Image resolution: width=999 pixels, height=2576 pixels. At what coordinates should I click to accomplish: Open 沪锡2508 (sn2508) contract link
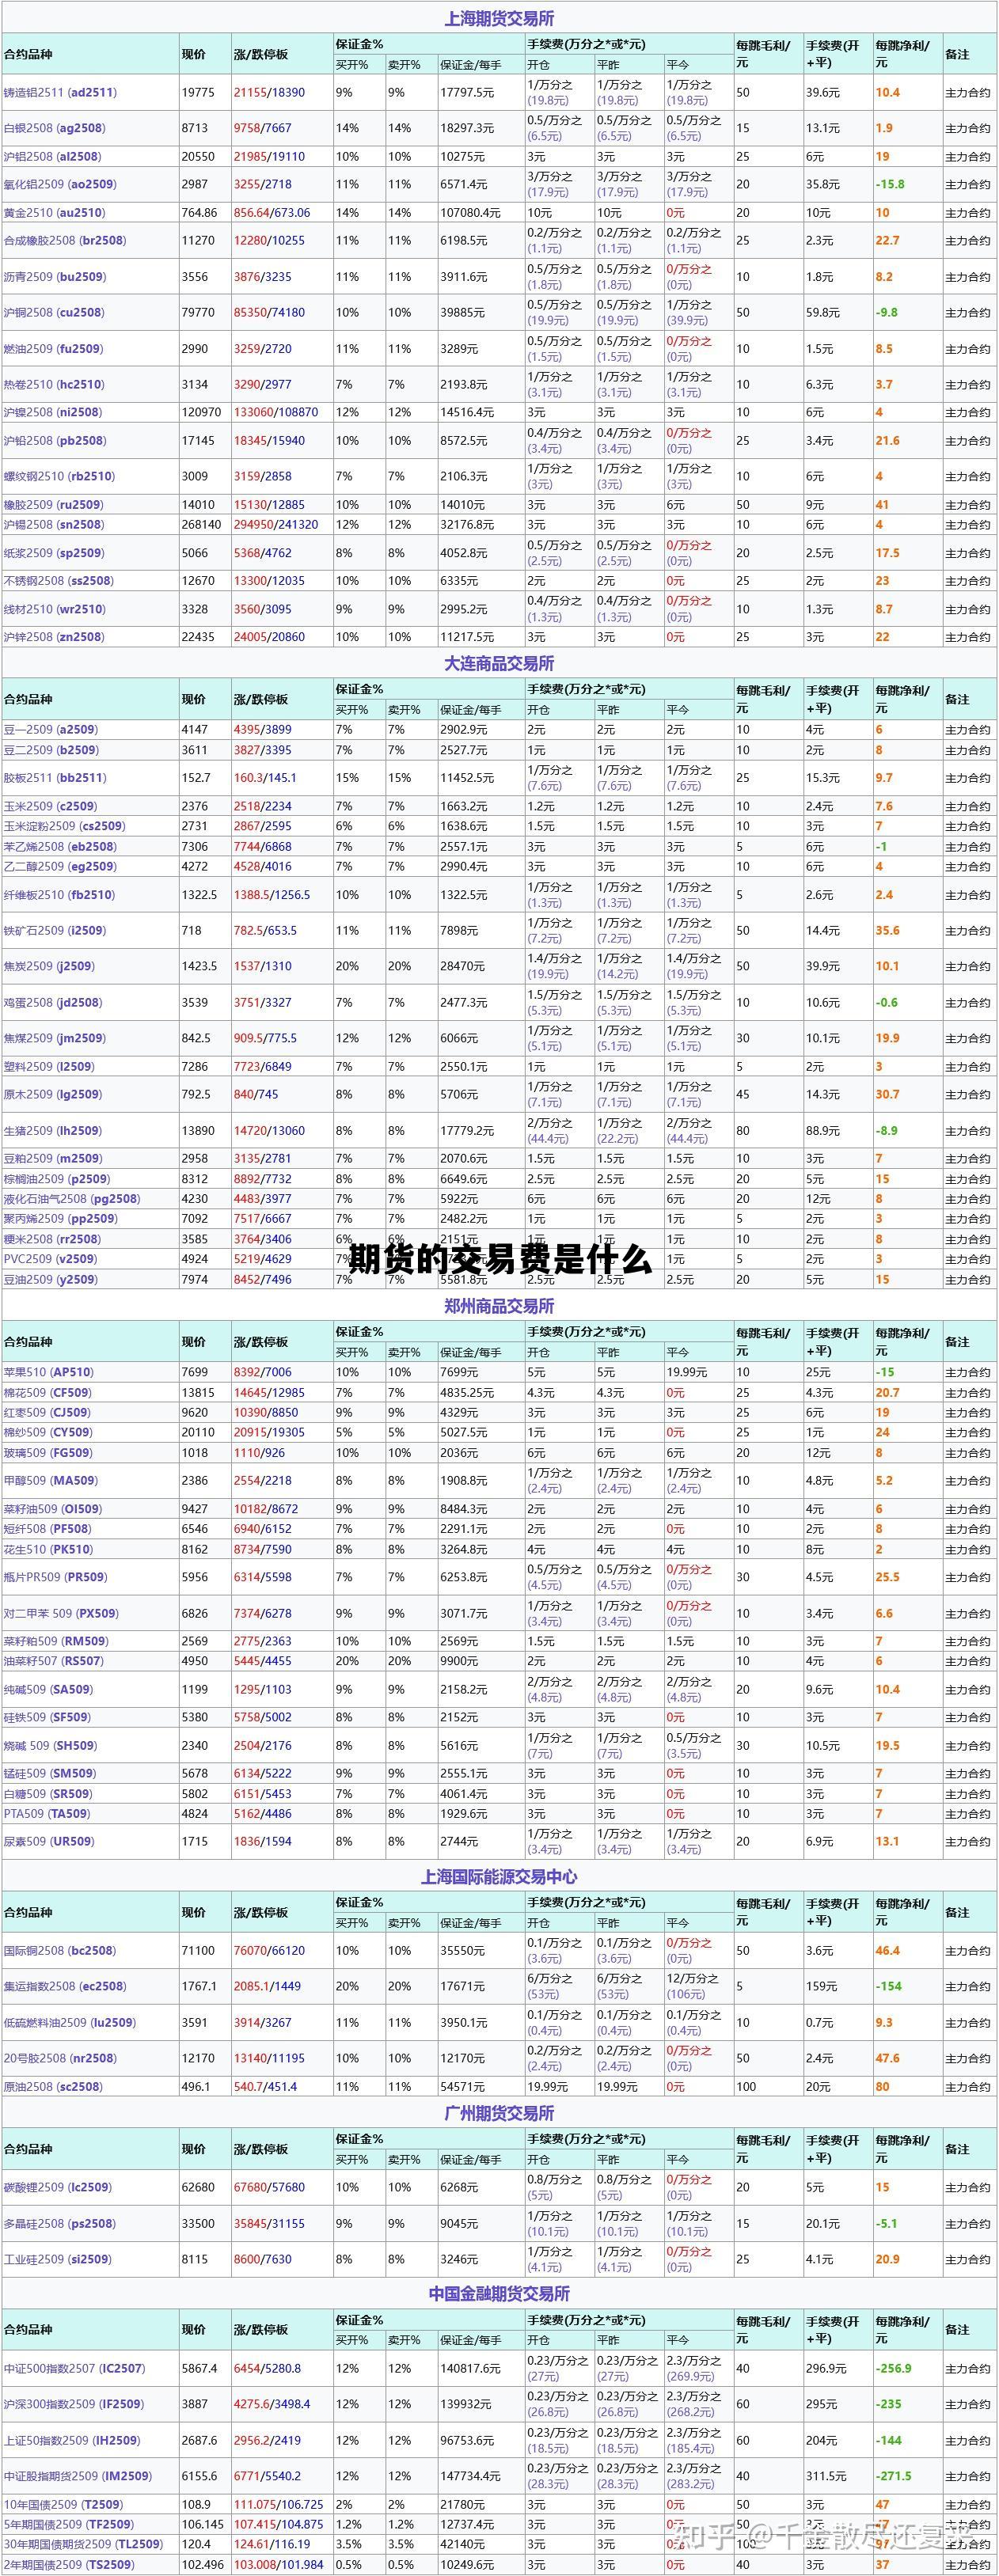point(54,524)
